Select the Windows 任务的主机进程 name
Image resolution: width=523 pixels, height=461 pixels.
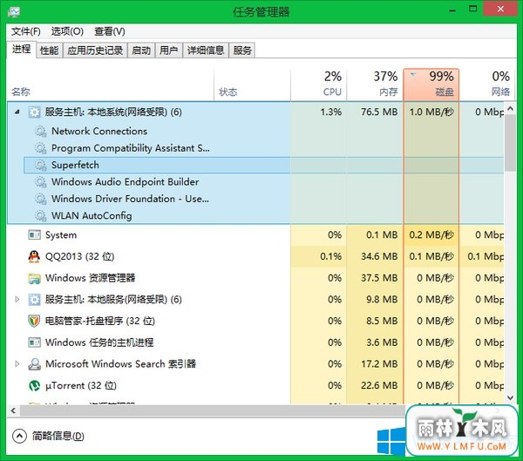pyautogui.click(x=99, y=342)
